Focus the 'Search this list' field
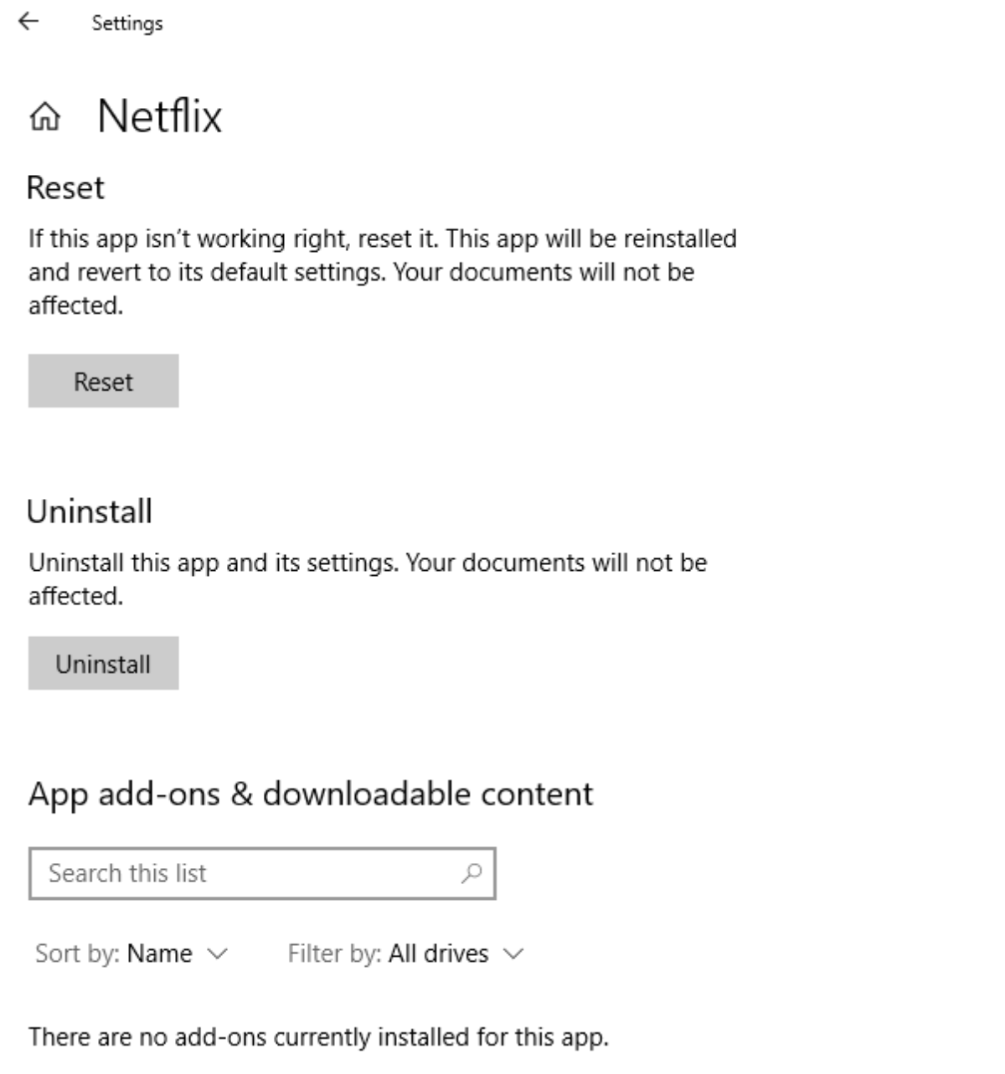The image size is (1005, 1074). click(x=243, y=873)
